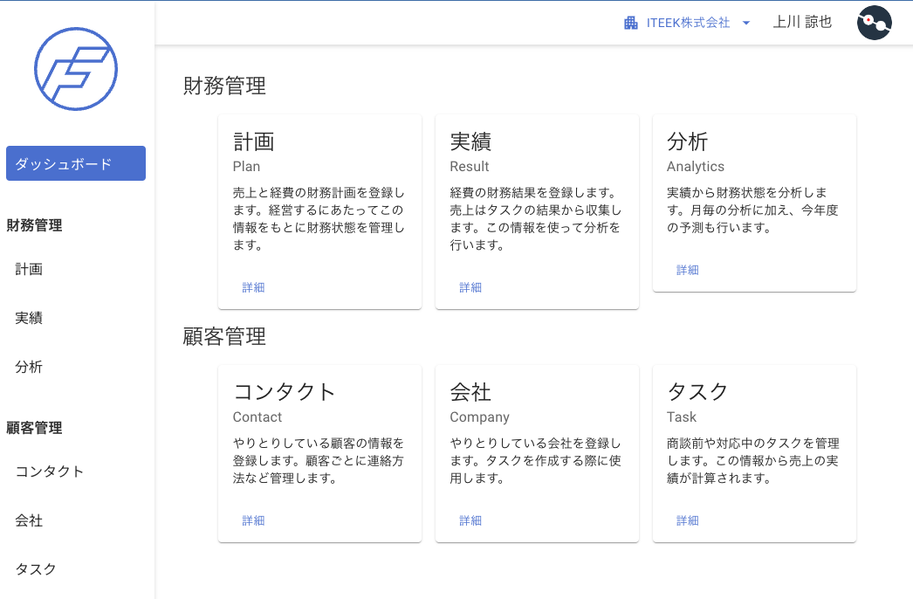Open the ダッシュボード sidebar item
Screen dimensions: 913x599
76,163
